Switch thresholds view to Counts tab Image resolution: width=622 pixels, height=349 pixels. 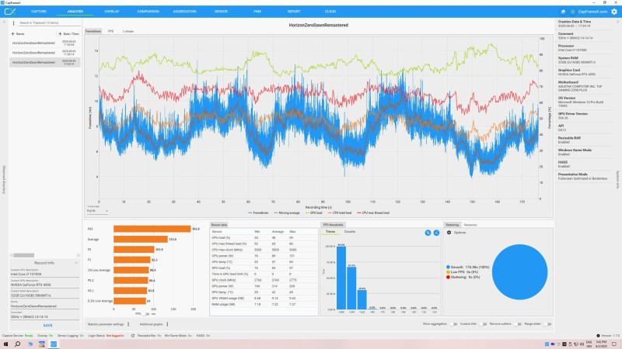coord(349,231)
